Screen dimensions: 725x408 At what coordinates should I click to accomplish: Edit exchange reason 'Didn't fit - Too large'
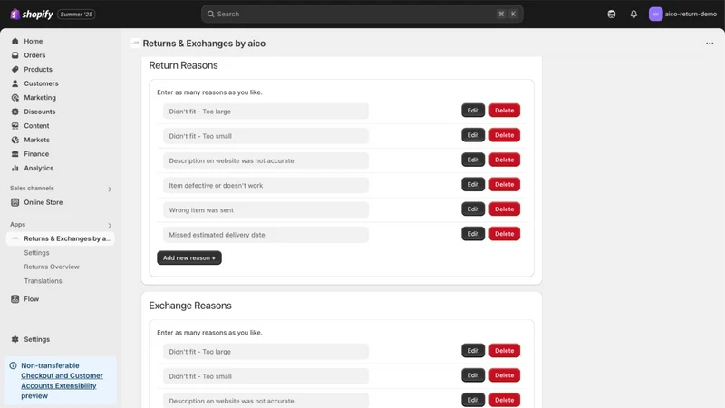(473, 351)
